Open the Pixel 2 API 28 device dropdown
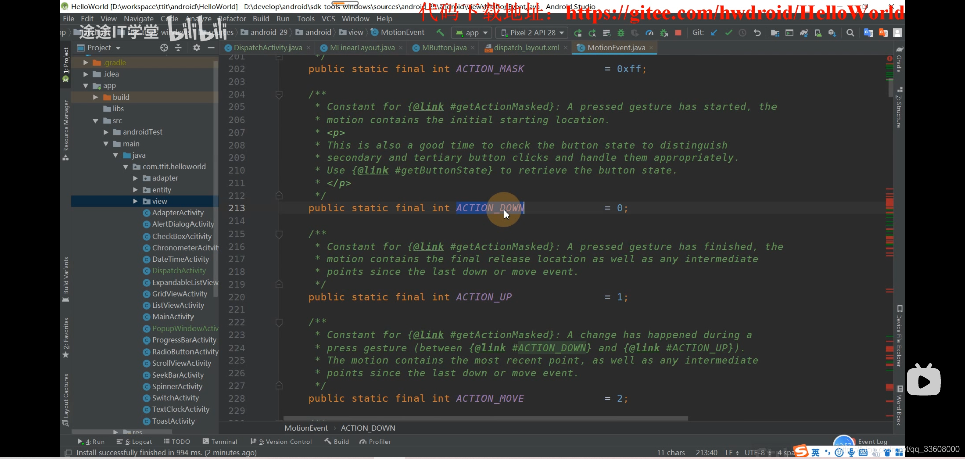The width and height of the screenshot is (965, 459). 532,33
